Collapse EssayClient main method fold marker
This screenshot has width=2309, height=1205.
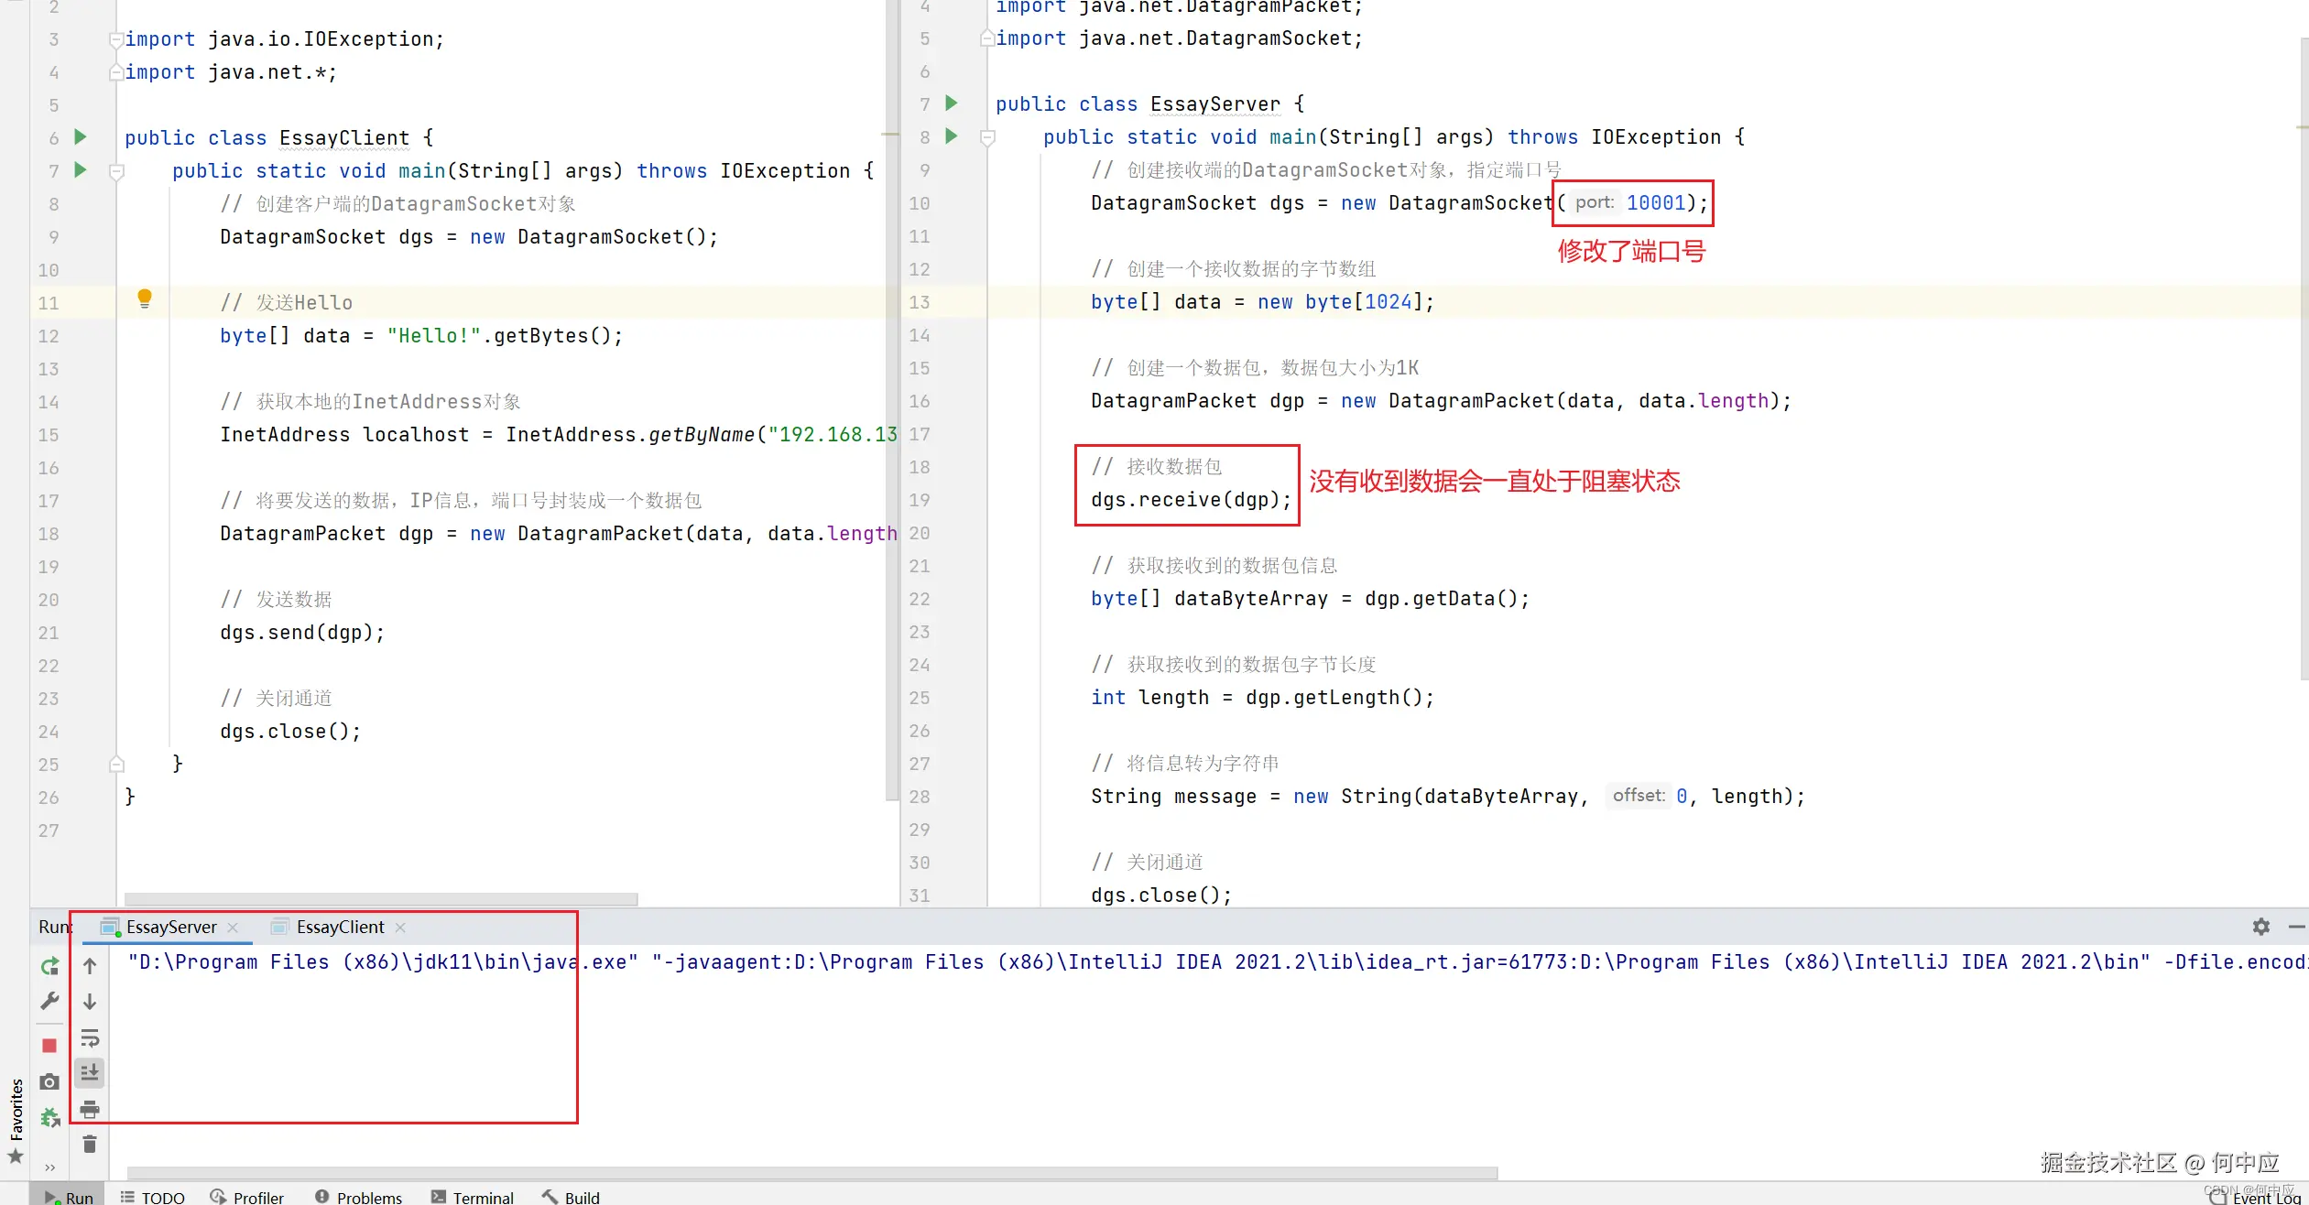(x=115, y=171)
